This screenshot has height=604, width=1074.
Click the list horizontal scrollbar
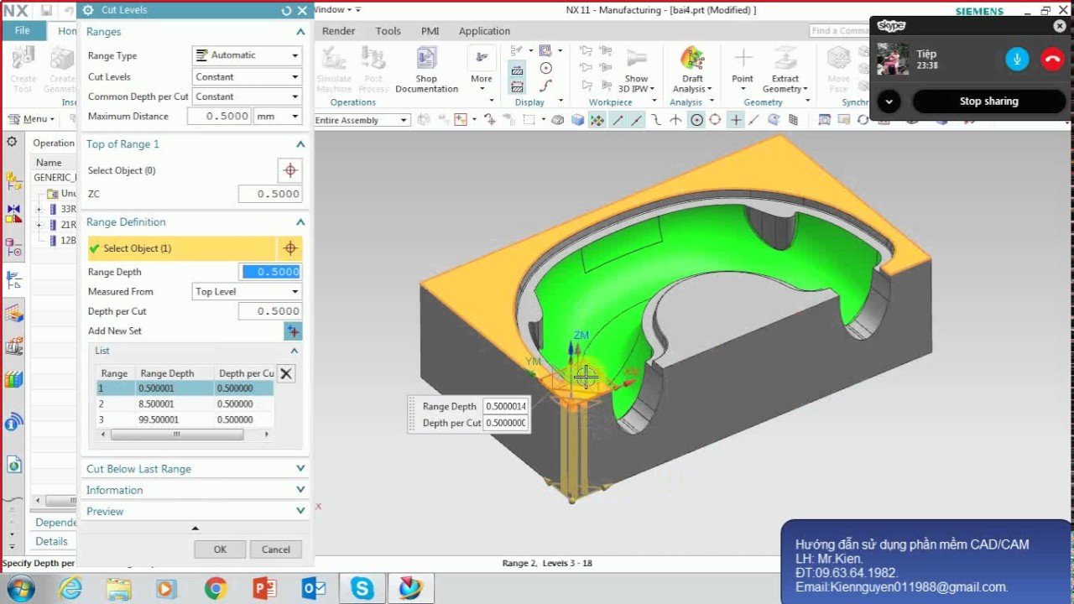point(176,435)
